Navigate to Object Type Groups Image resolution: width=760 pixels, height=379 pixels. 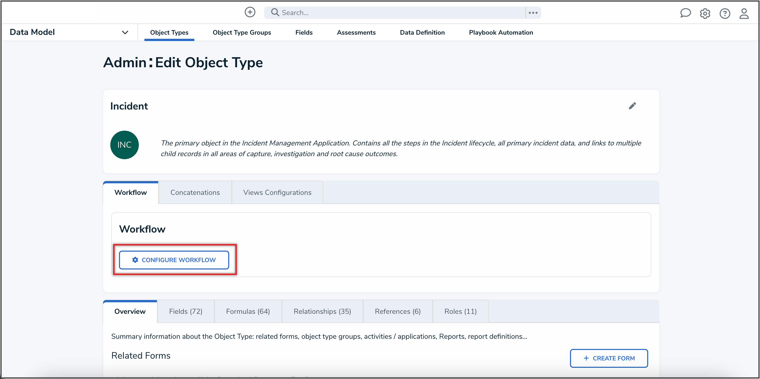[x=242, y=32]
